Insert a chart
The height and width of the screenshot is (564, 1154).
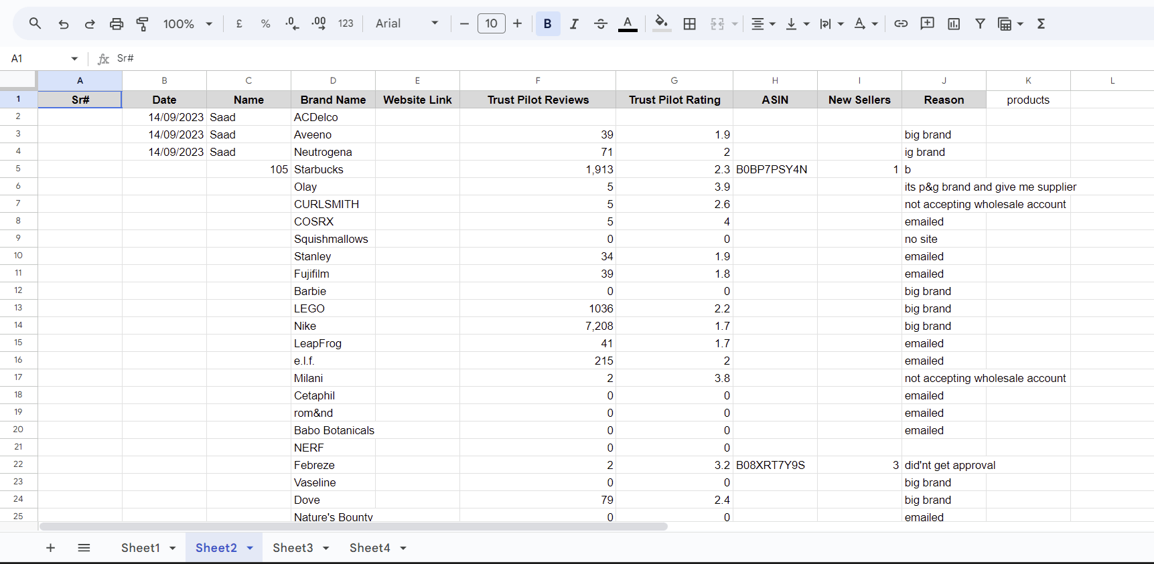tap(954, 23)
